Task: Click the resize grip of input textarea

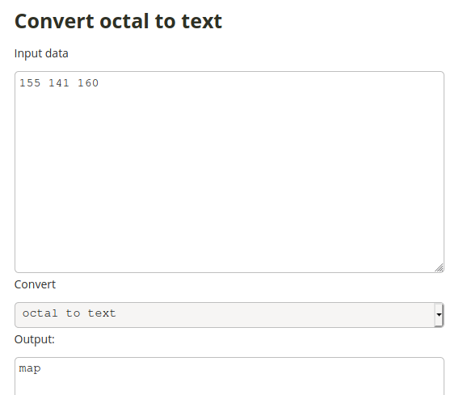Action: click(439, 267)
